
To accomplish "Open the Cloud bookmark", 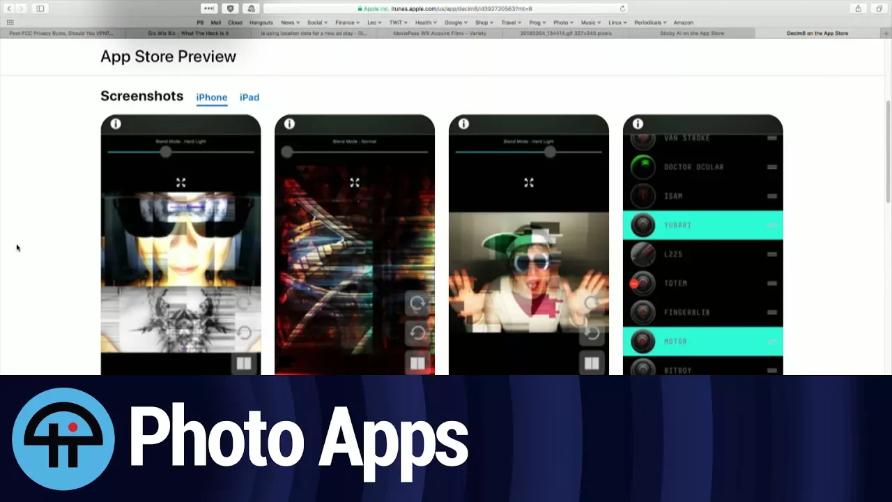I will pos(235,22).
